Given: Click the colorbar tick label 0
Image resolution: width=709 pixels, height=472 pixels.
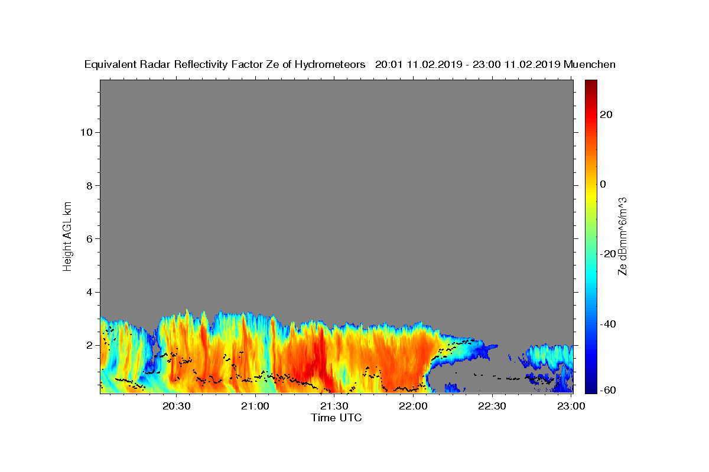Looking at the screenshot, I should click(x=603, y=184).
